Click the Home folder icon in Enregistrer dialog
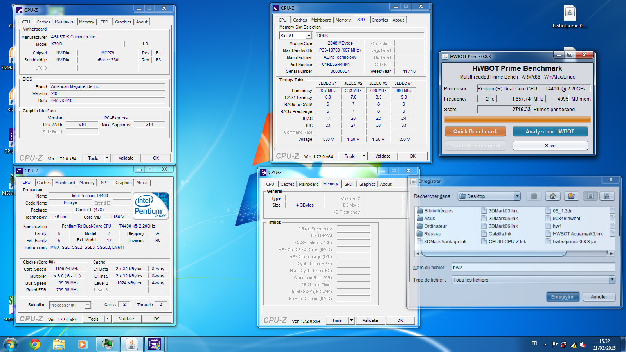This screenshot has height=352, width=626. (x=553, y=196)
